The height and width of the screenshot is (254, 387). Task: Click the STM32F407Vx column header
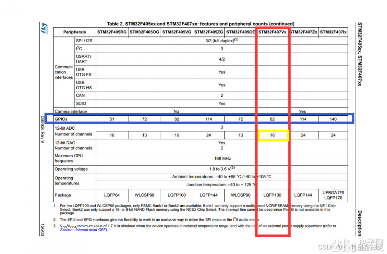272,32
